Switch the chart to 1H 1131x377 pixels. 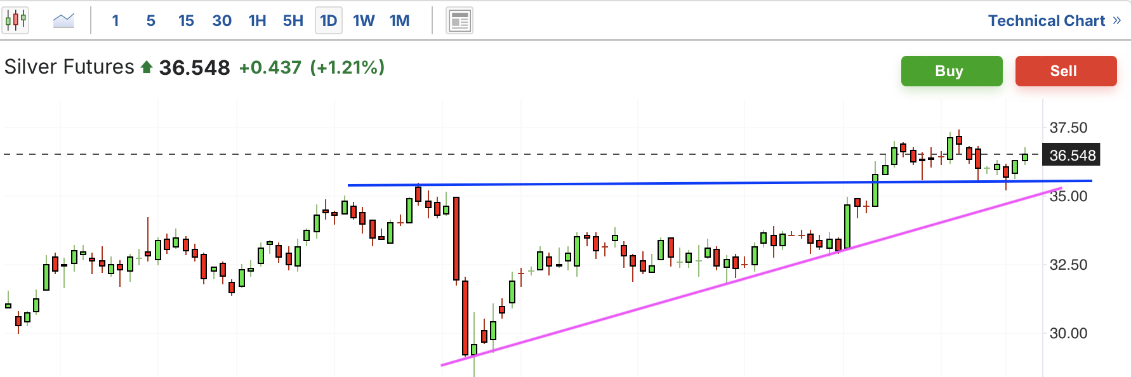pyautogui.click(x=257, y=20)
